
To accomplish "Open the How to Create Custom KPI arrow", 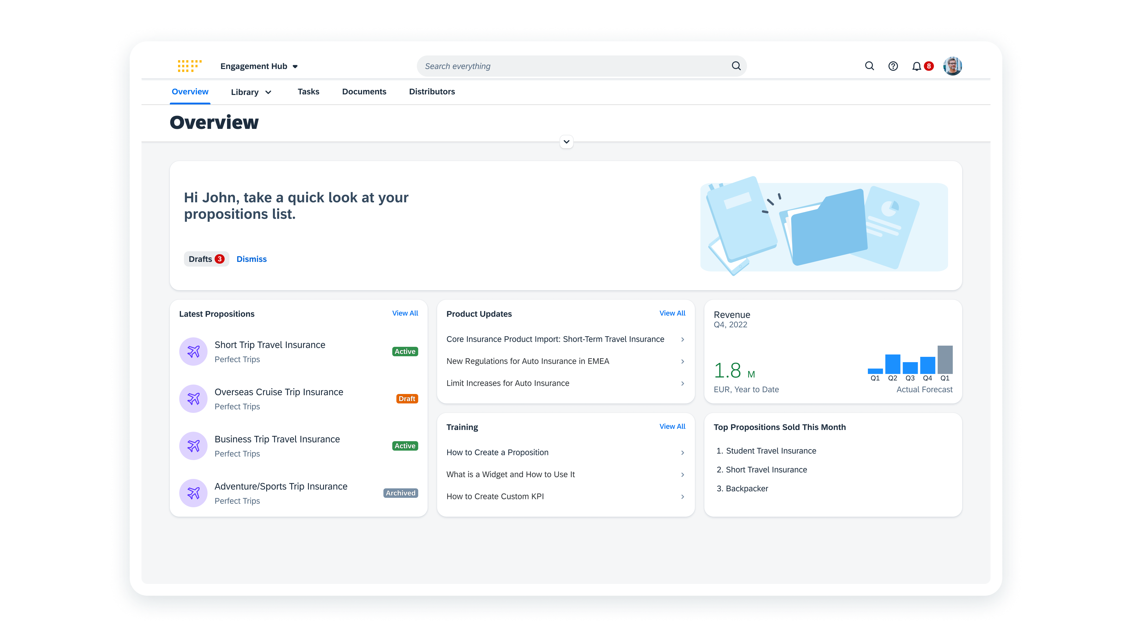I will pyautogui.click(x=682, y=497).
